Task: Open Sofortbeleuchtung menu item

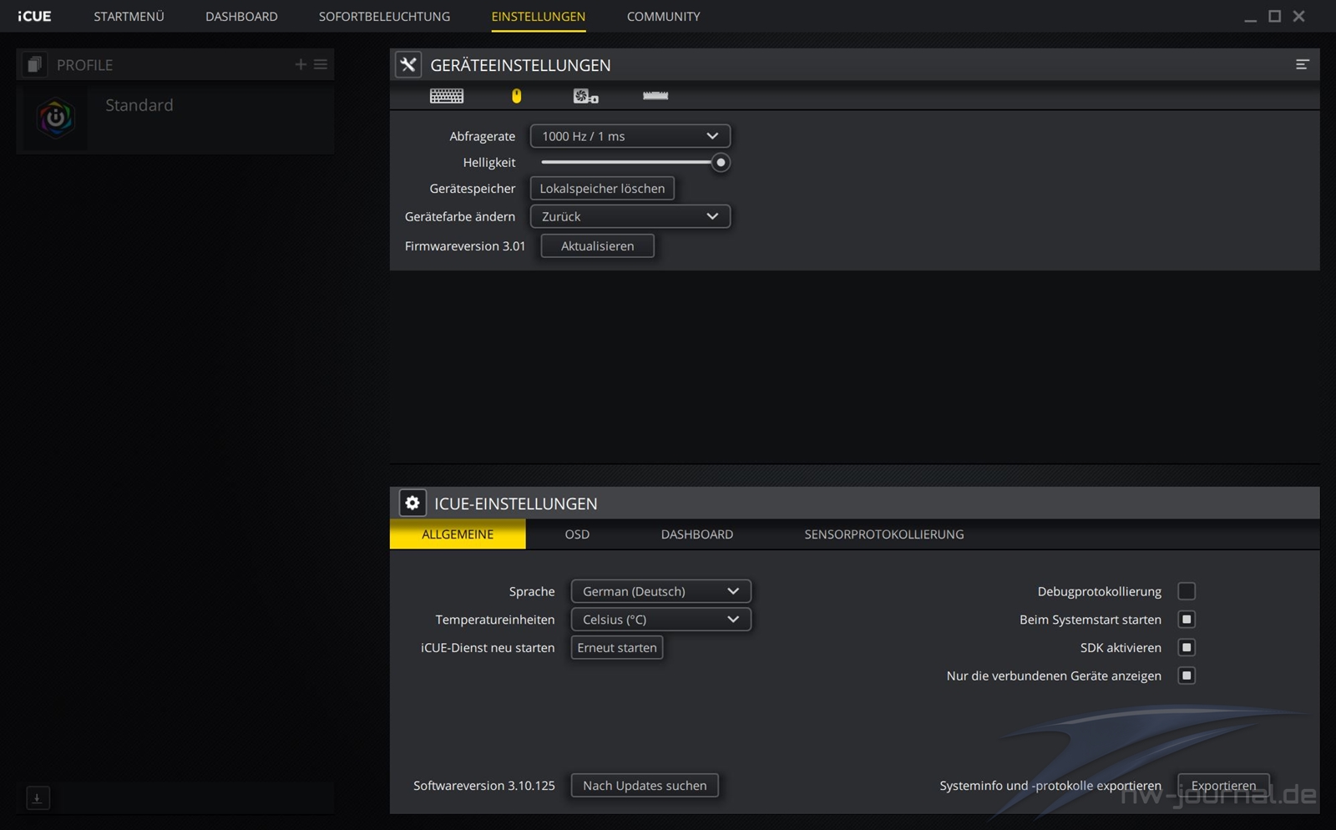Action: (x=384, y=17)
